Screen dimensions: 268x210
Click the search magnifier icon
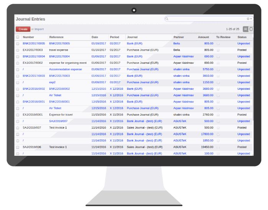[x=167, y=19]
